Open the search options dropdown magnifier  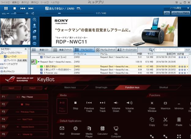coord(151,50)
